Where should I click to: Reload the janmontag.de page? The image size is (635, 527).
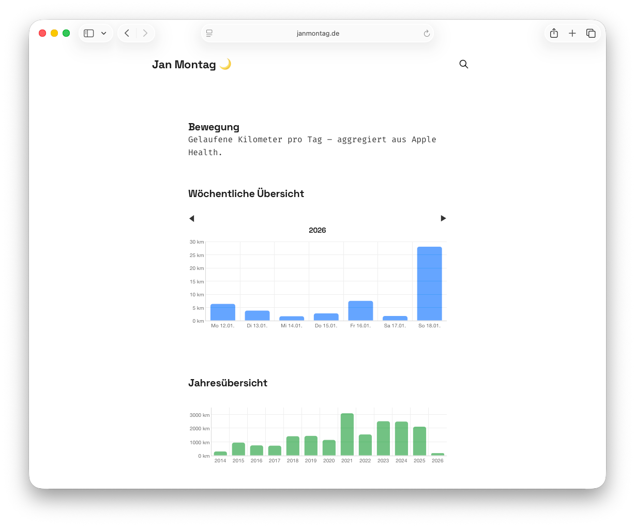click(x=427, y=34)
